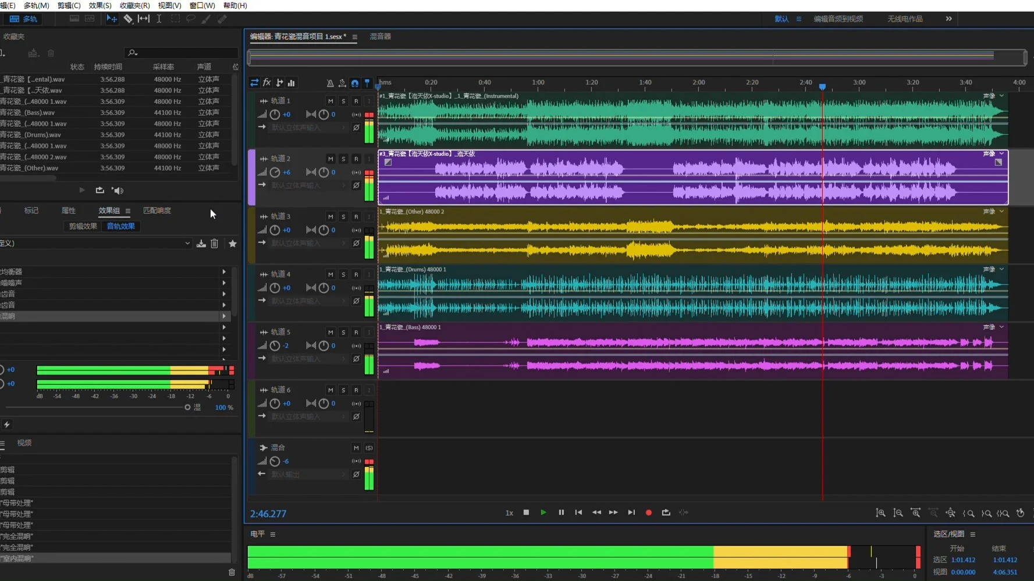This screenshot has height=581, width=1034.
Task: Show the fx effects section in track headers
Action: [267, 83]
